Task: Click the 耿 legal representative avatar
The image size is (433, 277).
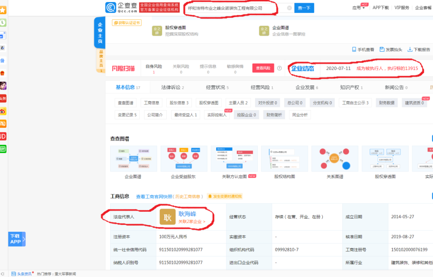Action: (167, 217)
